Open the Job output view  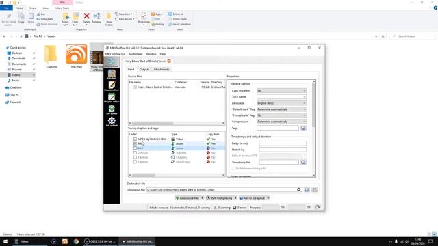click(112, 122)
